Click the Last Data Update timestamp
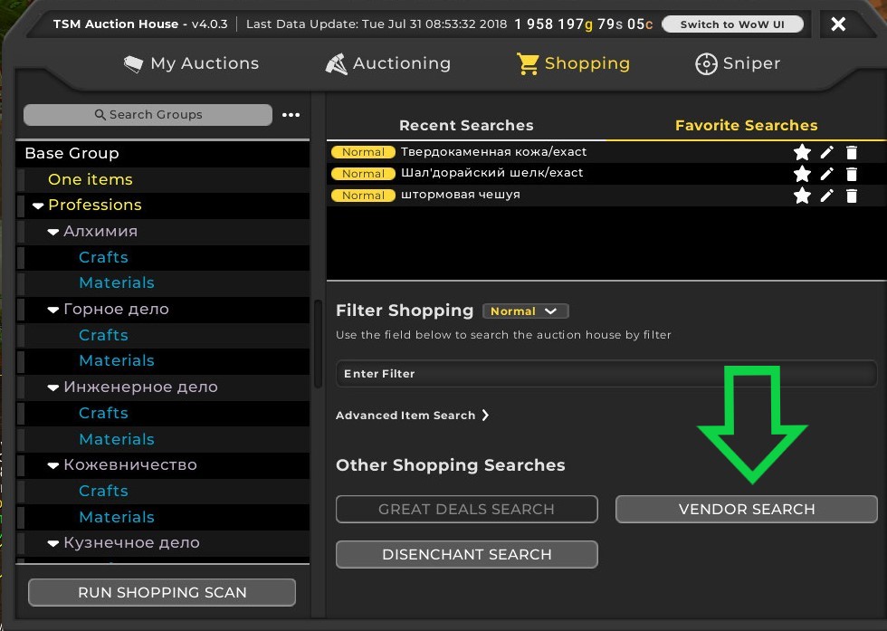The image size is (887, 631). coord(377,24)
